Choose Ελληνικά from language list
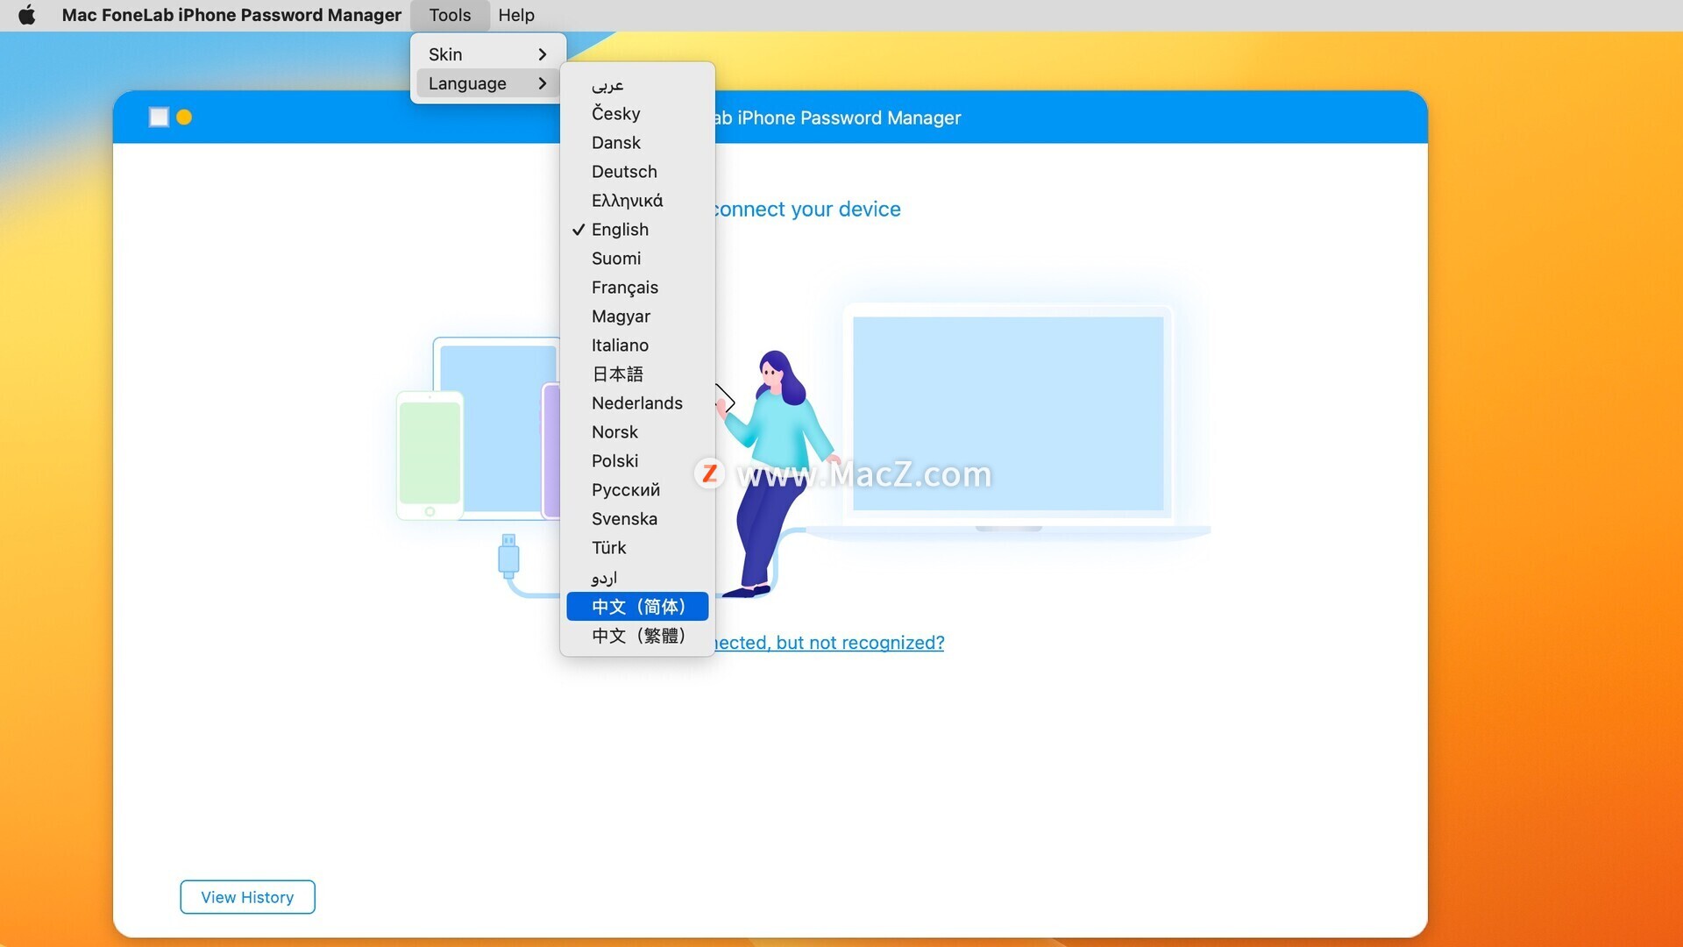Screen dimensions: 1683x947 click(637, 200)
